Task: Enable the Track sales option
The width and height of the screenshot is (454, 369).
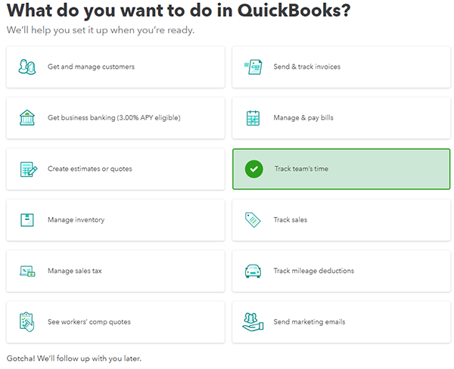Action: coord(341,220)
